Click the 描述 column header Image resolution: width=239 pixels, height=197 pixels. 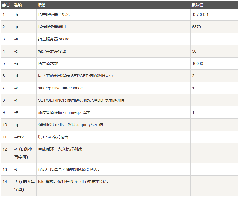pyautogui.click(x=41, y=5)
